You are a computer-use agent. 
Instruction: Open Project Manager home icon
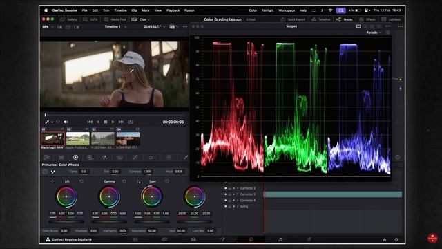coord(384,240)
